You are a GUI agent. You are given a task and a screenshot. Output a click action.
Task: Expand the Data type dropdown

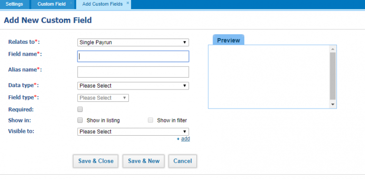click(133, 86)
